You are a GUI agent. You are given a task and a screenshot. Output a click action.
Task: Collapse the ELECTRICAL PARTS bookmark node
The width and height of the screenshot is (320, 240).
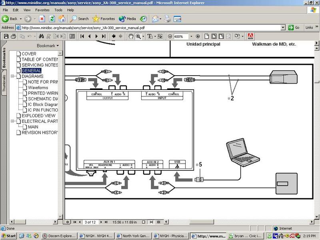[13, 121]
